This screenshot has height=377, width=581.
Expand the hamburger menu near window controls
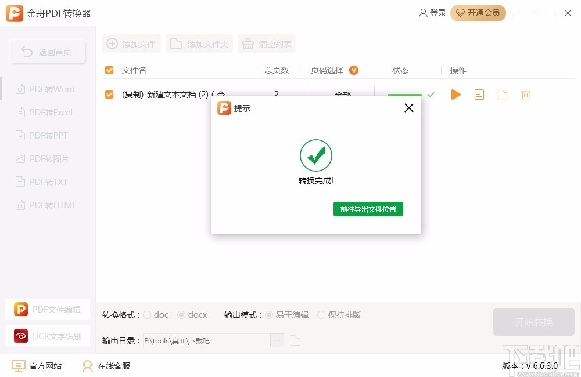(x=517, y=12)
